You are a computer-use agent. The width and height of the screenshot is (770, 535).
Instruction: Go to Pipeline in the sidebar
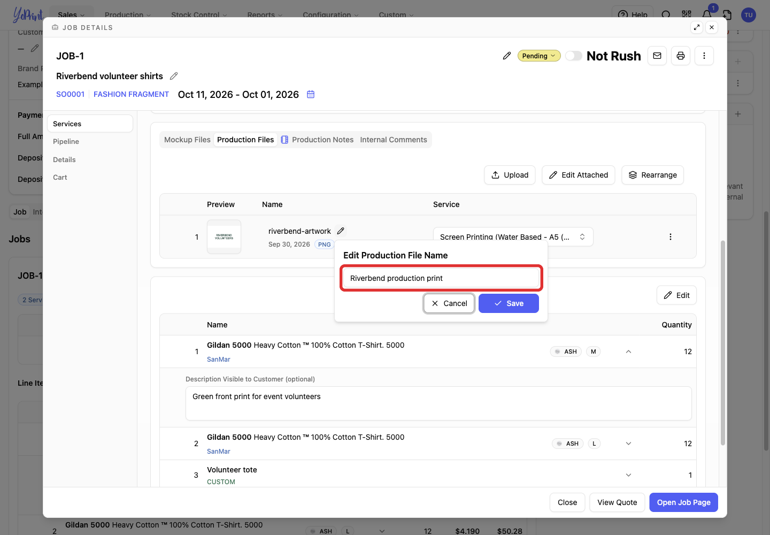90,141
